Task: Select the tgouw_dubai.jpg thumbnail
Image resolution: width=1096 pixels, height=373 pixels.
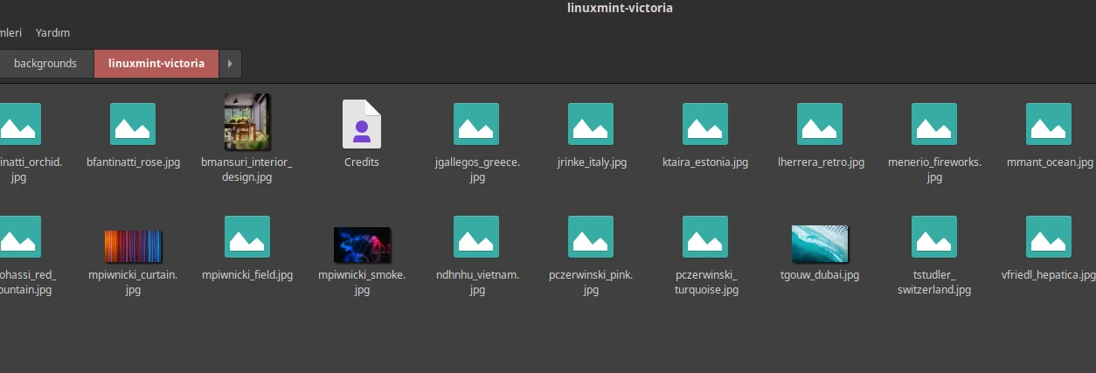Action: click(820, 244)
